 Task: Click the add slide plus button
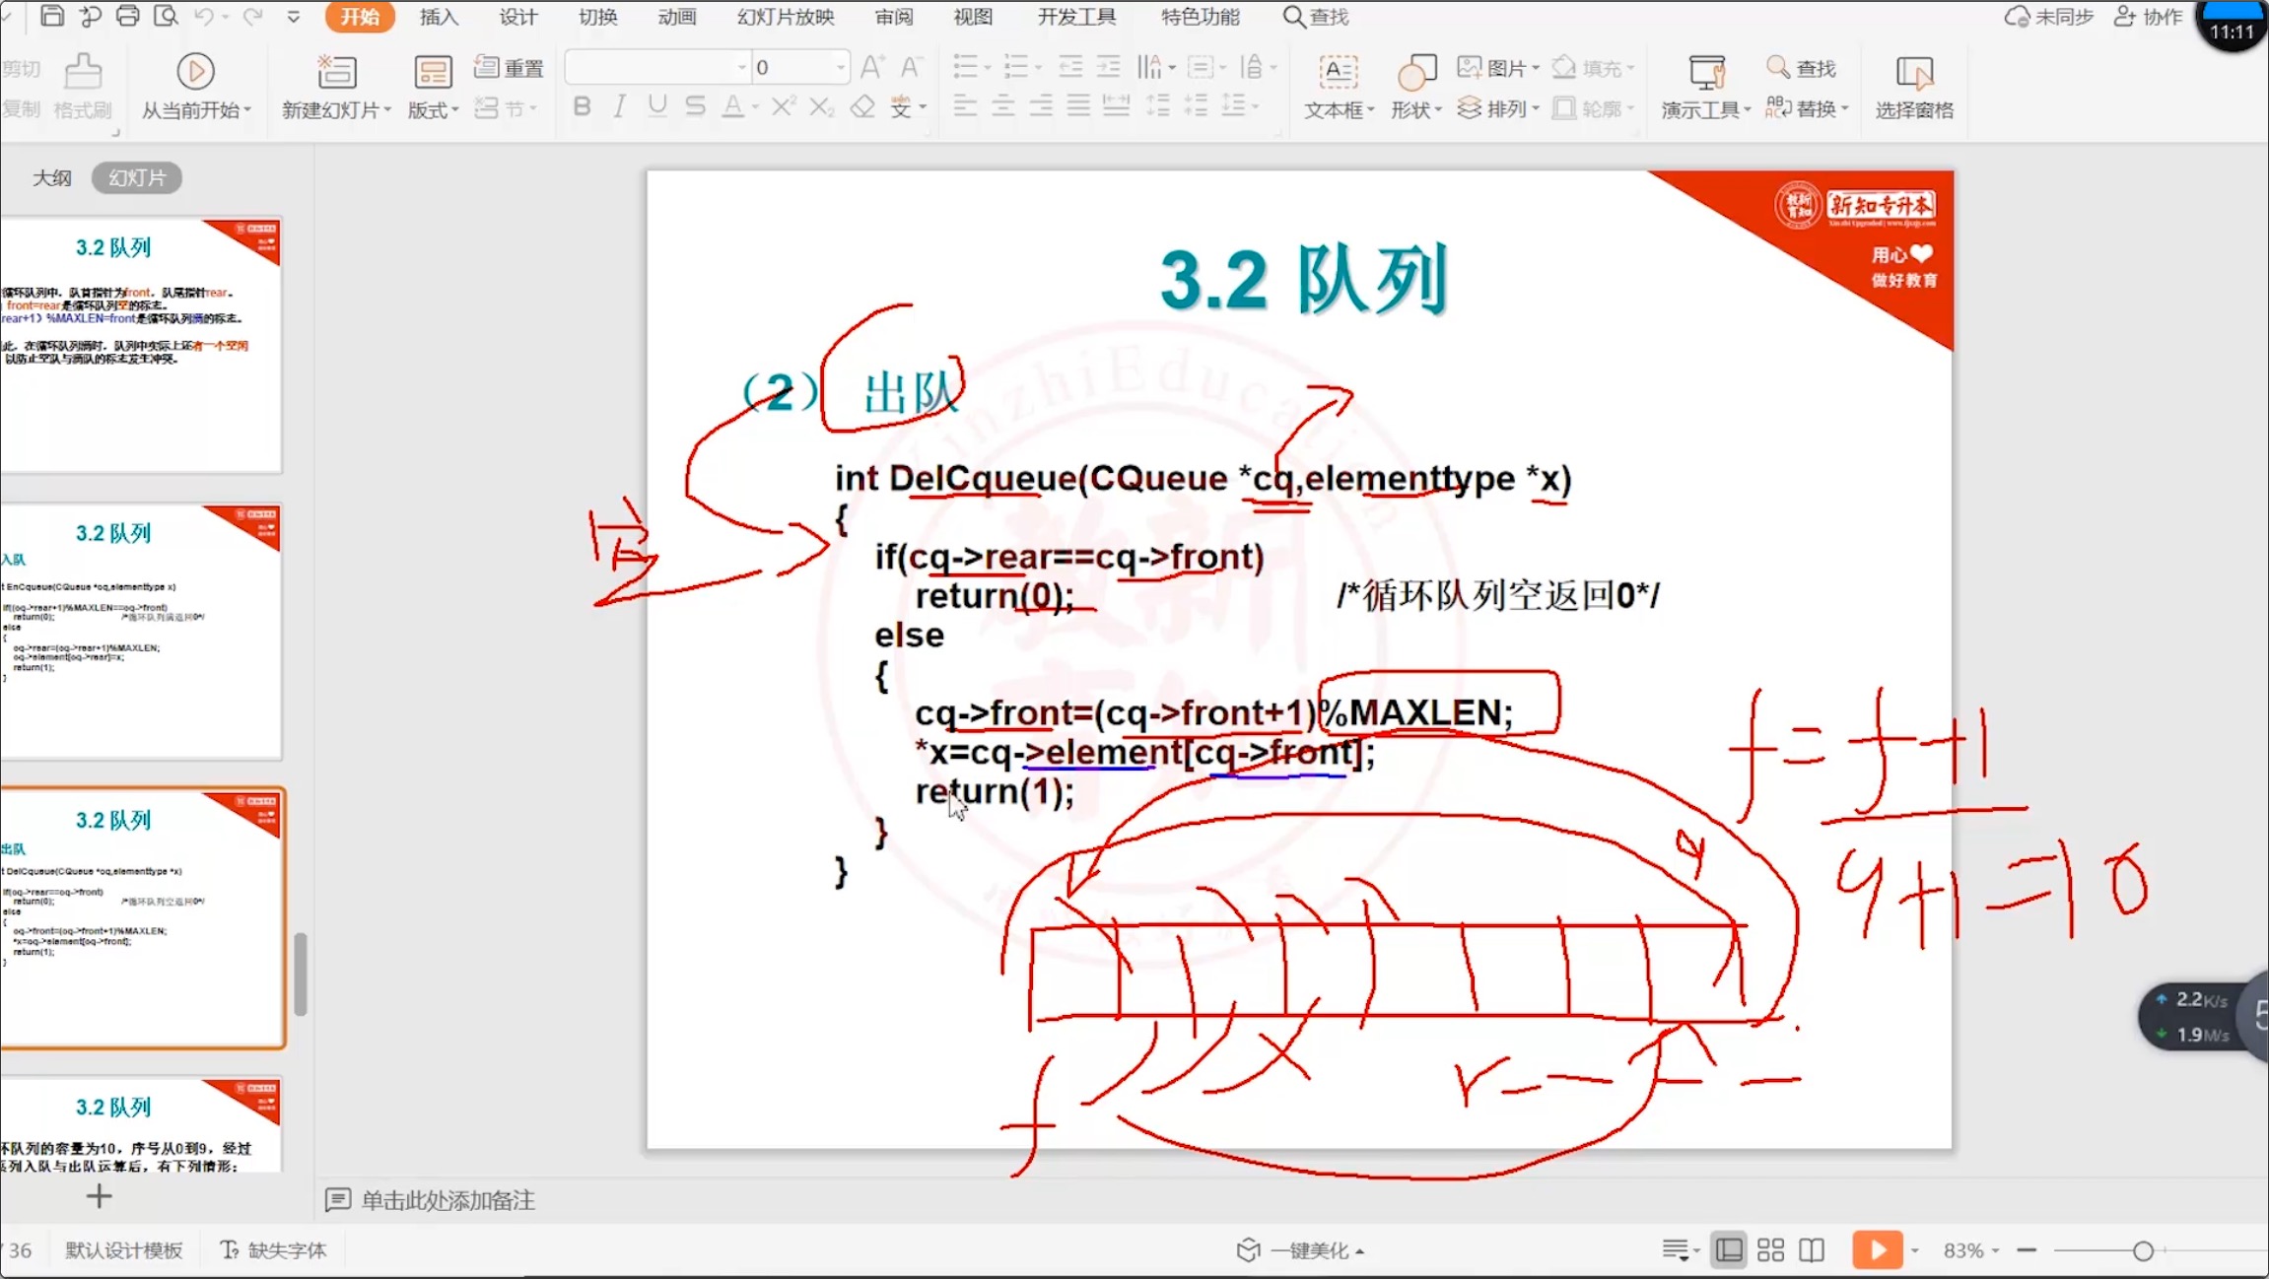(x=99, y=1196)
